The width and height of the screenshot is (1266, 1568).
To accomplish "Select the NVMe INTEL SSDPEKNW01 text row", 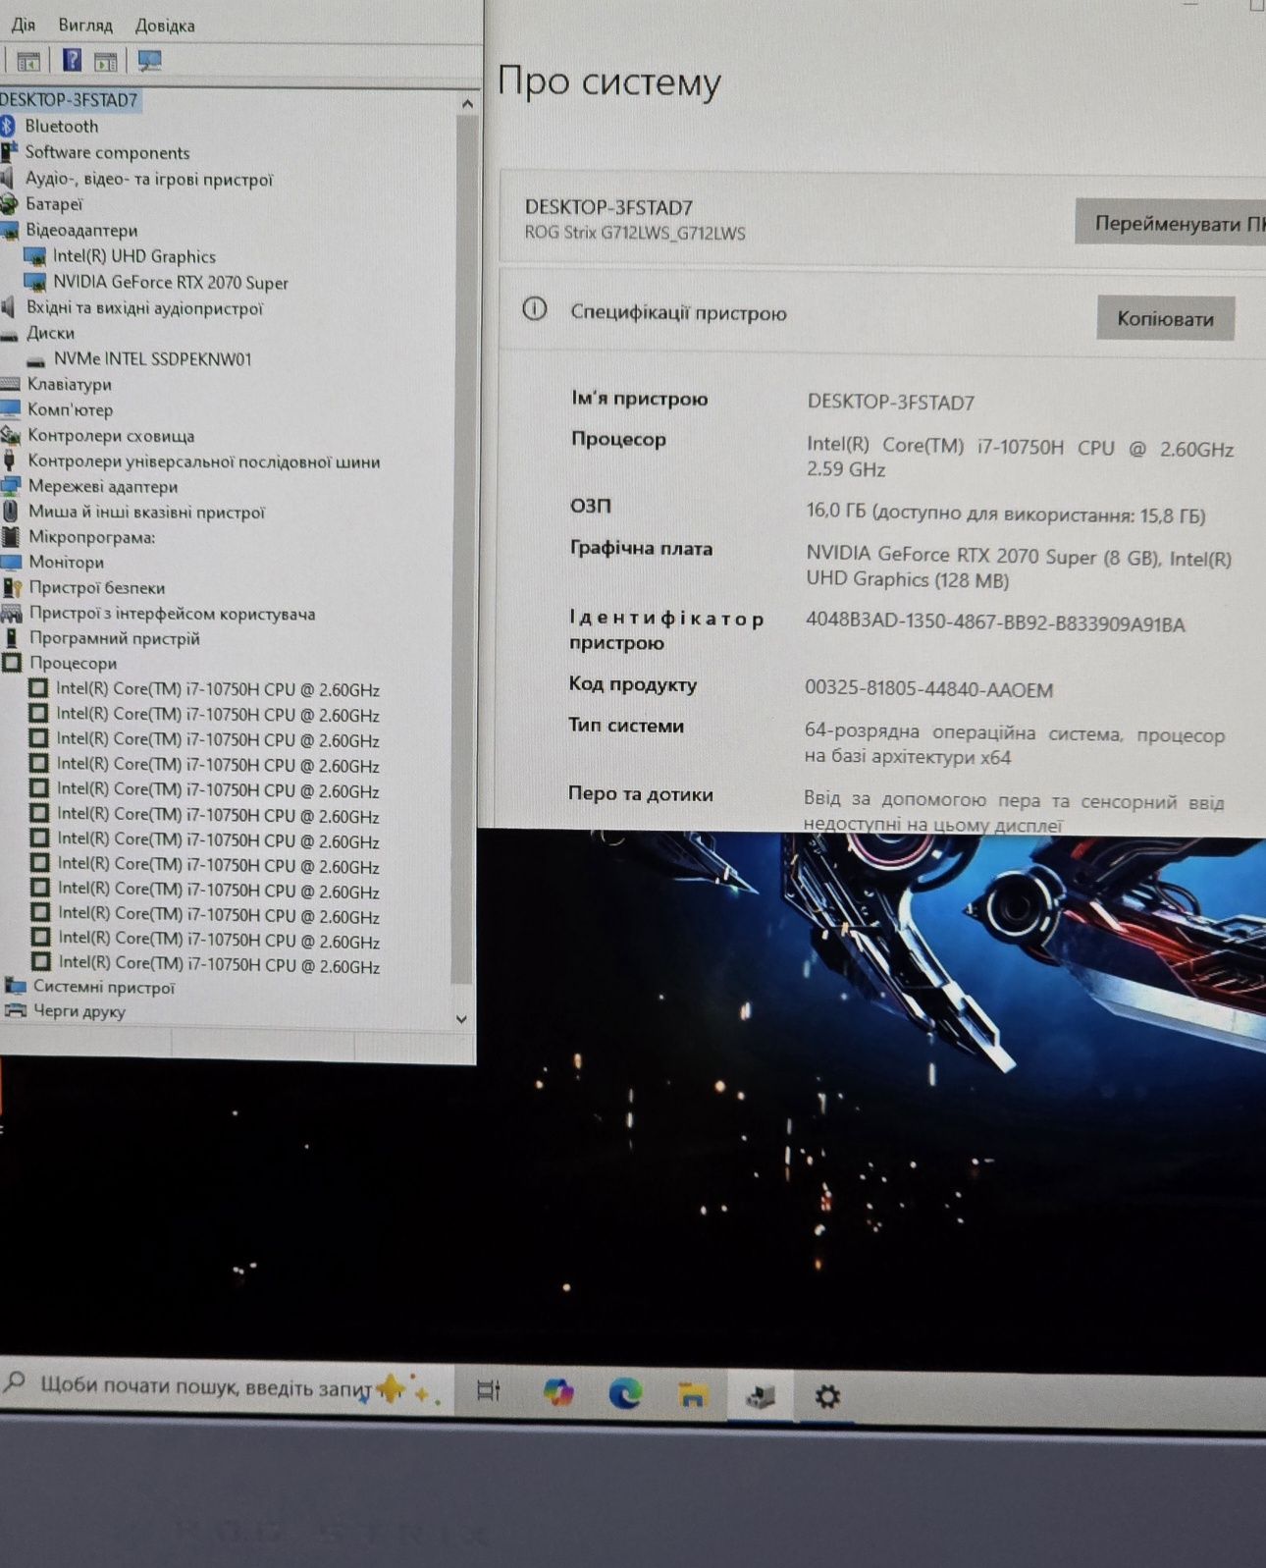I will pos(153,359).
